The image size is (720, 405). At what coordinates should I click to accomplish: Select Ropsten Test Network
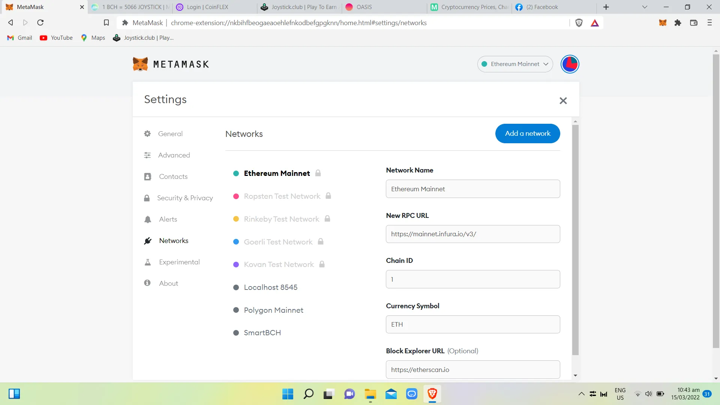tap(282, 196)
